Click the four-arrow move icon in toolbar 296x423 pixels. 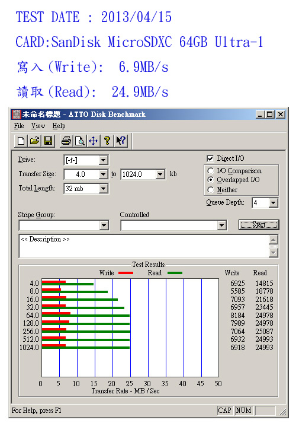93,141
